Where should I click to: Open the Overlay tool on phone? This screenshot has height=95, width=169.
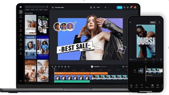point(152,86)
